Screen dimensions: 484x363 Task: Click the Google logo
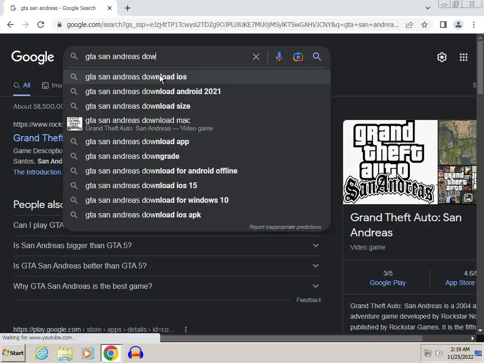tap(33, 57)
